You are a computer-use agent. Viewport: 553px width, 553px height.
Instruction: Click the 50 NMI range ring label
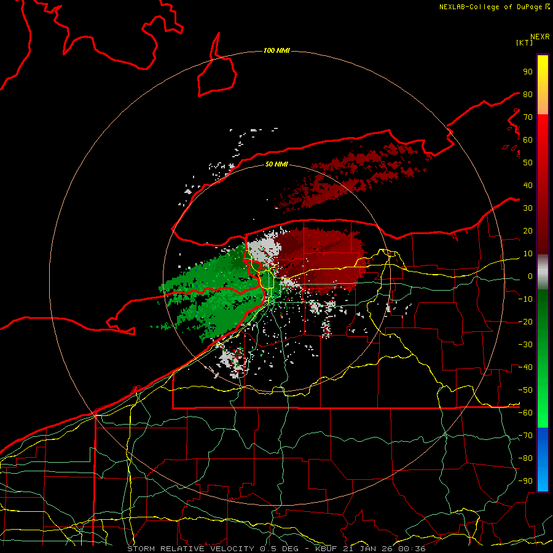[x=276, y=164]
